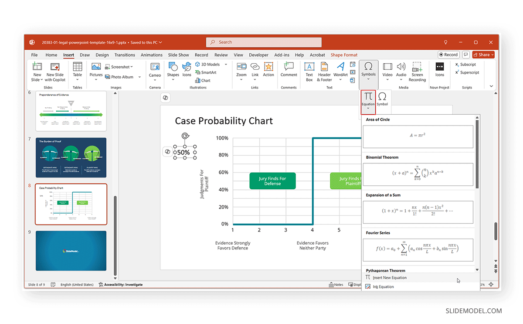Switch to the Home tab

pyautogui.click(x=51, y=55)
